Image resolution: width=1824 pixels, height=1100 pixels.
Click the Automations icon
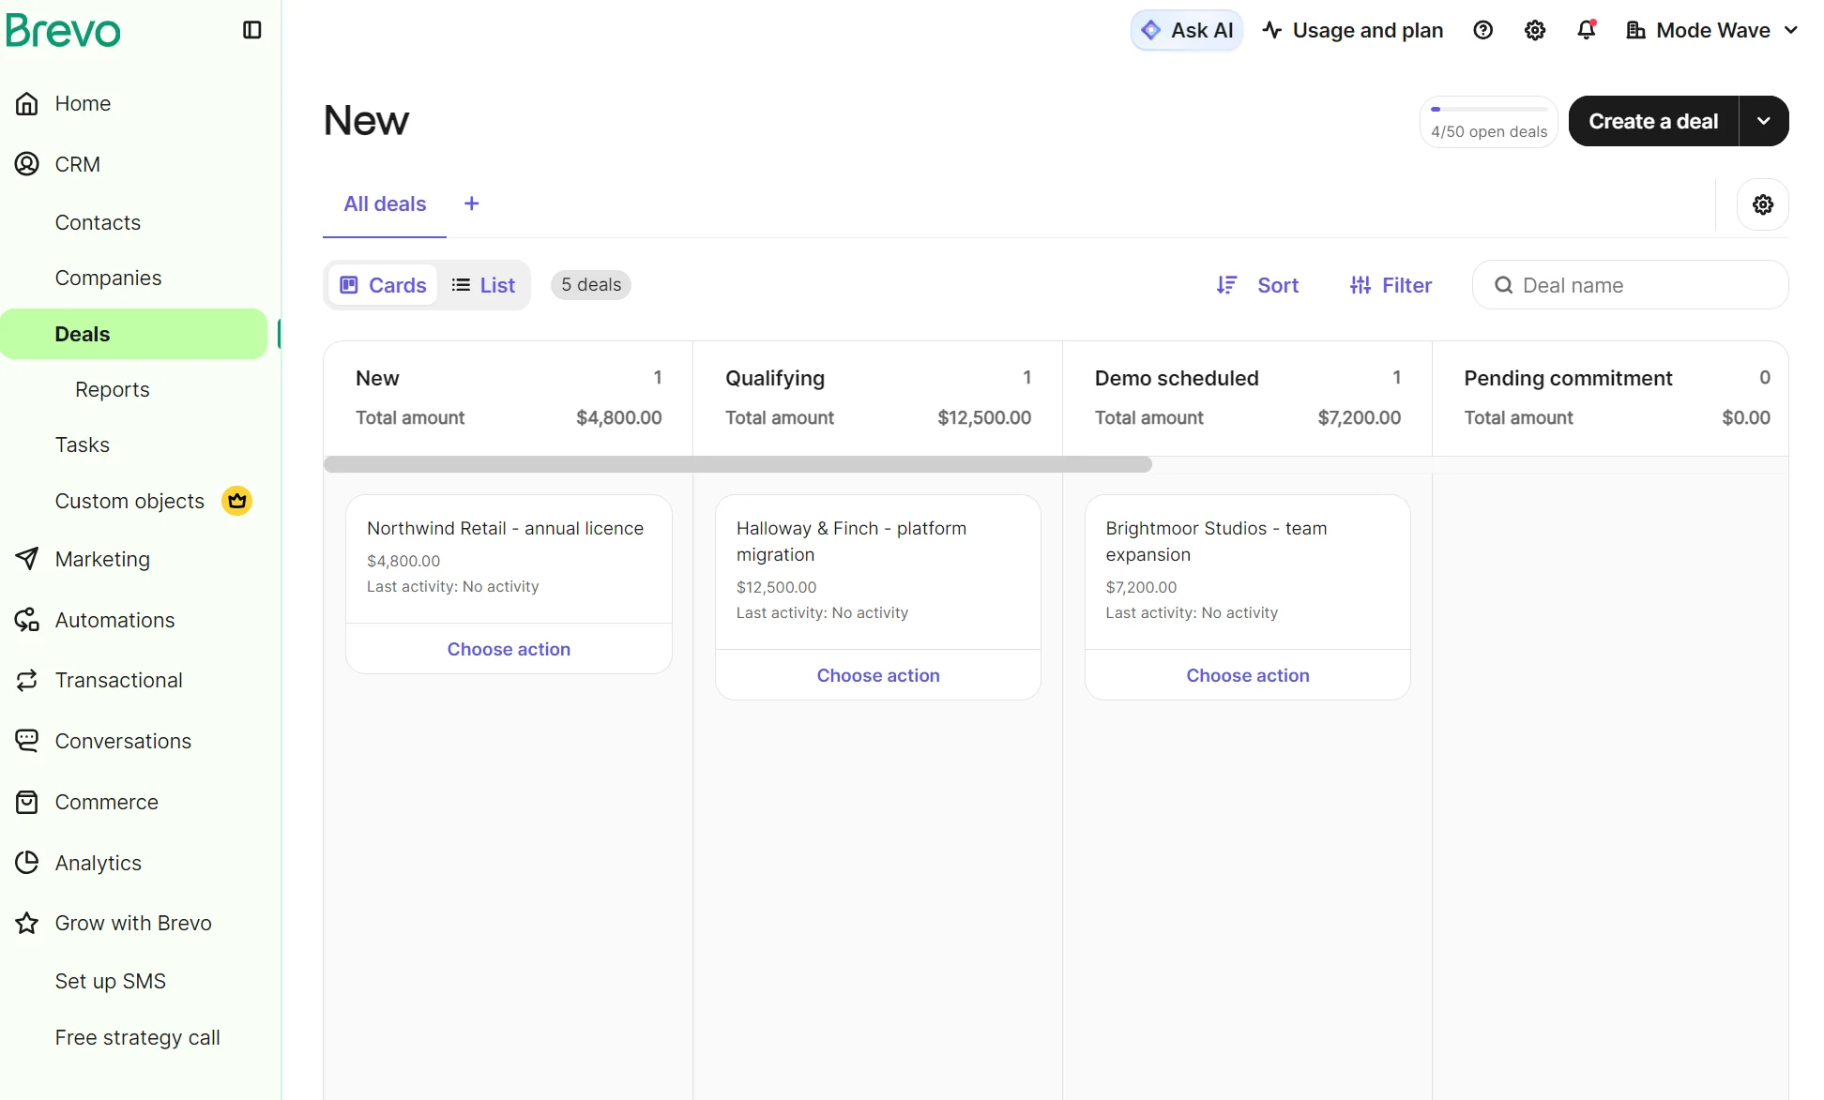pos(27,620)
